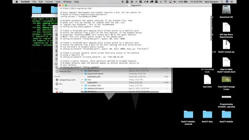Select iOS App Store Requirements document
Screen dimensions: 249x140
[226, 27]
